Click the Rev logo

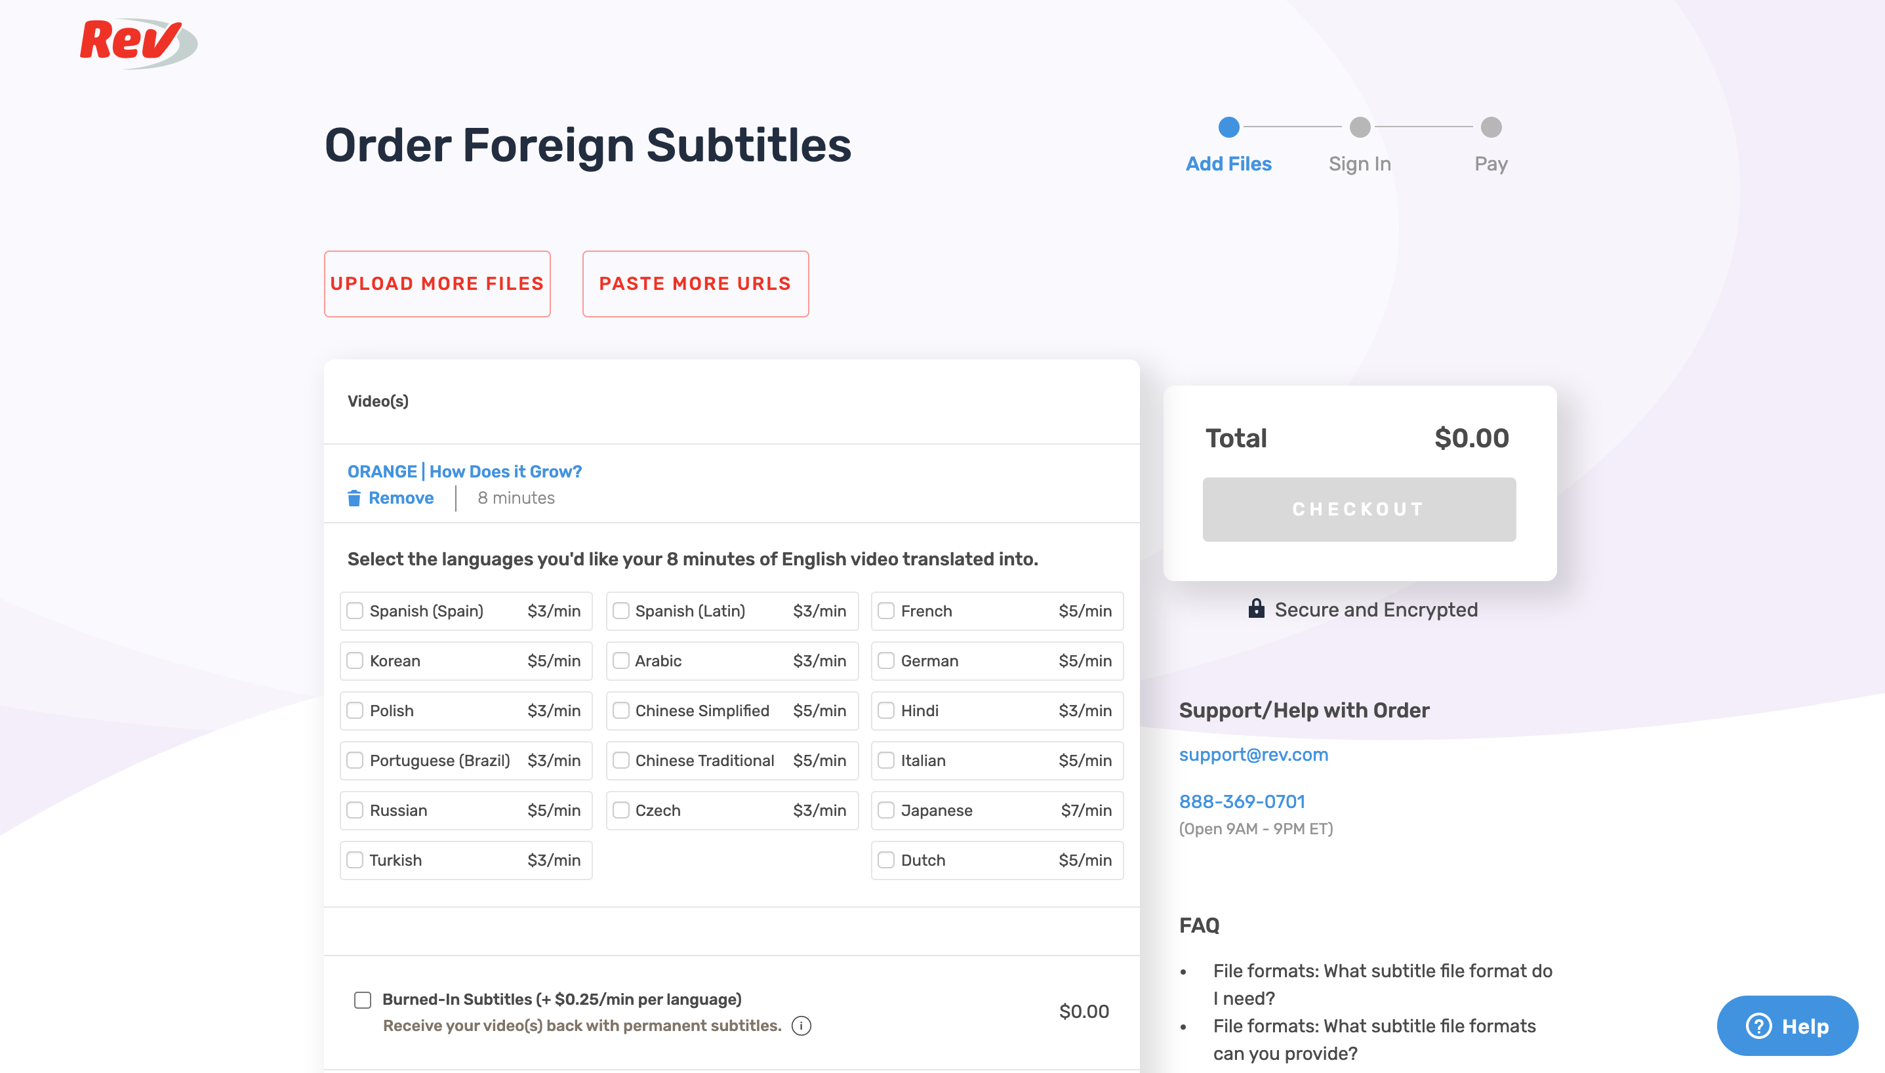click(137, 43)
